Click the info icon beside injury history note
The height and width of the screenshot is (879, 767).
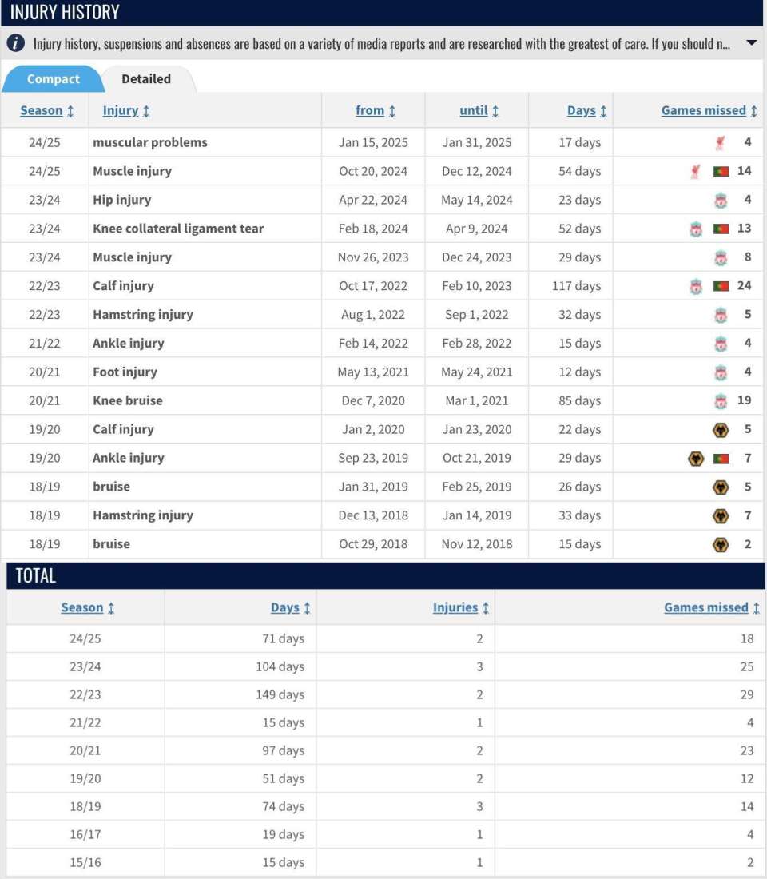click(x=16, y=43)
